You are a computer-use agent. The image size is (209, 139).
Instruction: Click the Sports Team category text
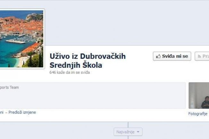[9, 88]
